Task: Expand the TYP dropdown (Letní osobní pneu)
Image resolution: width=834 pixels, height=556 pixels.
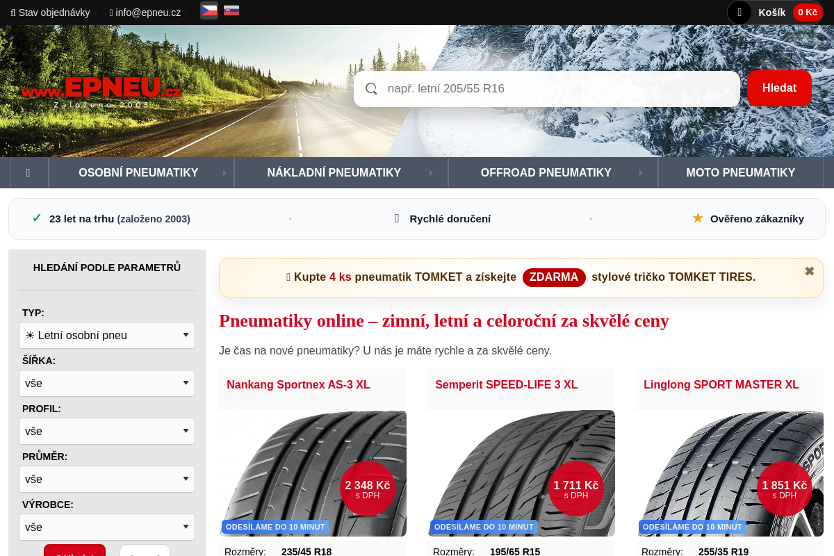Action: (107, 335)
